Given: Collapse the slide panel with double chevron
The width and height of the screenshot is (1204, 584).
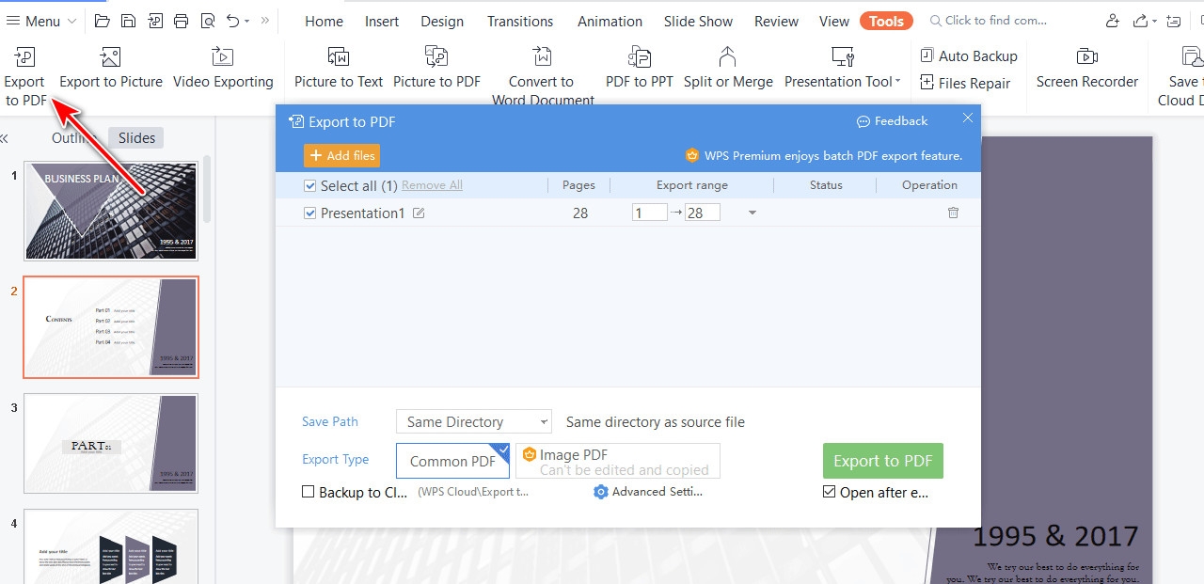Looking at the screenshot, I should (4, 138).
